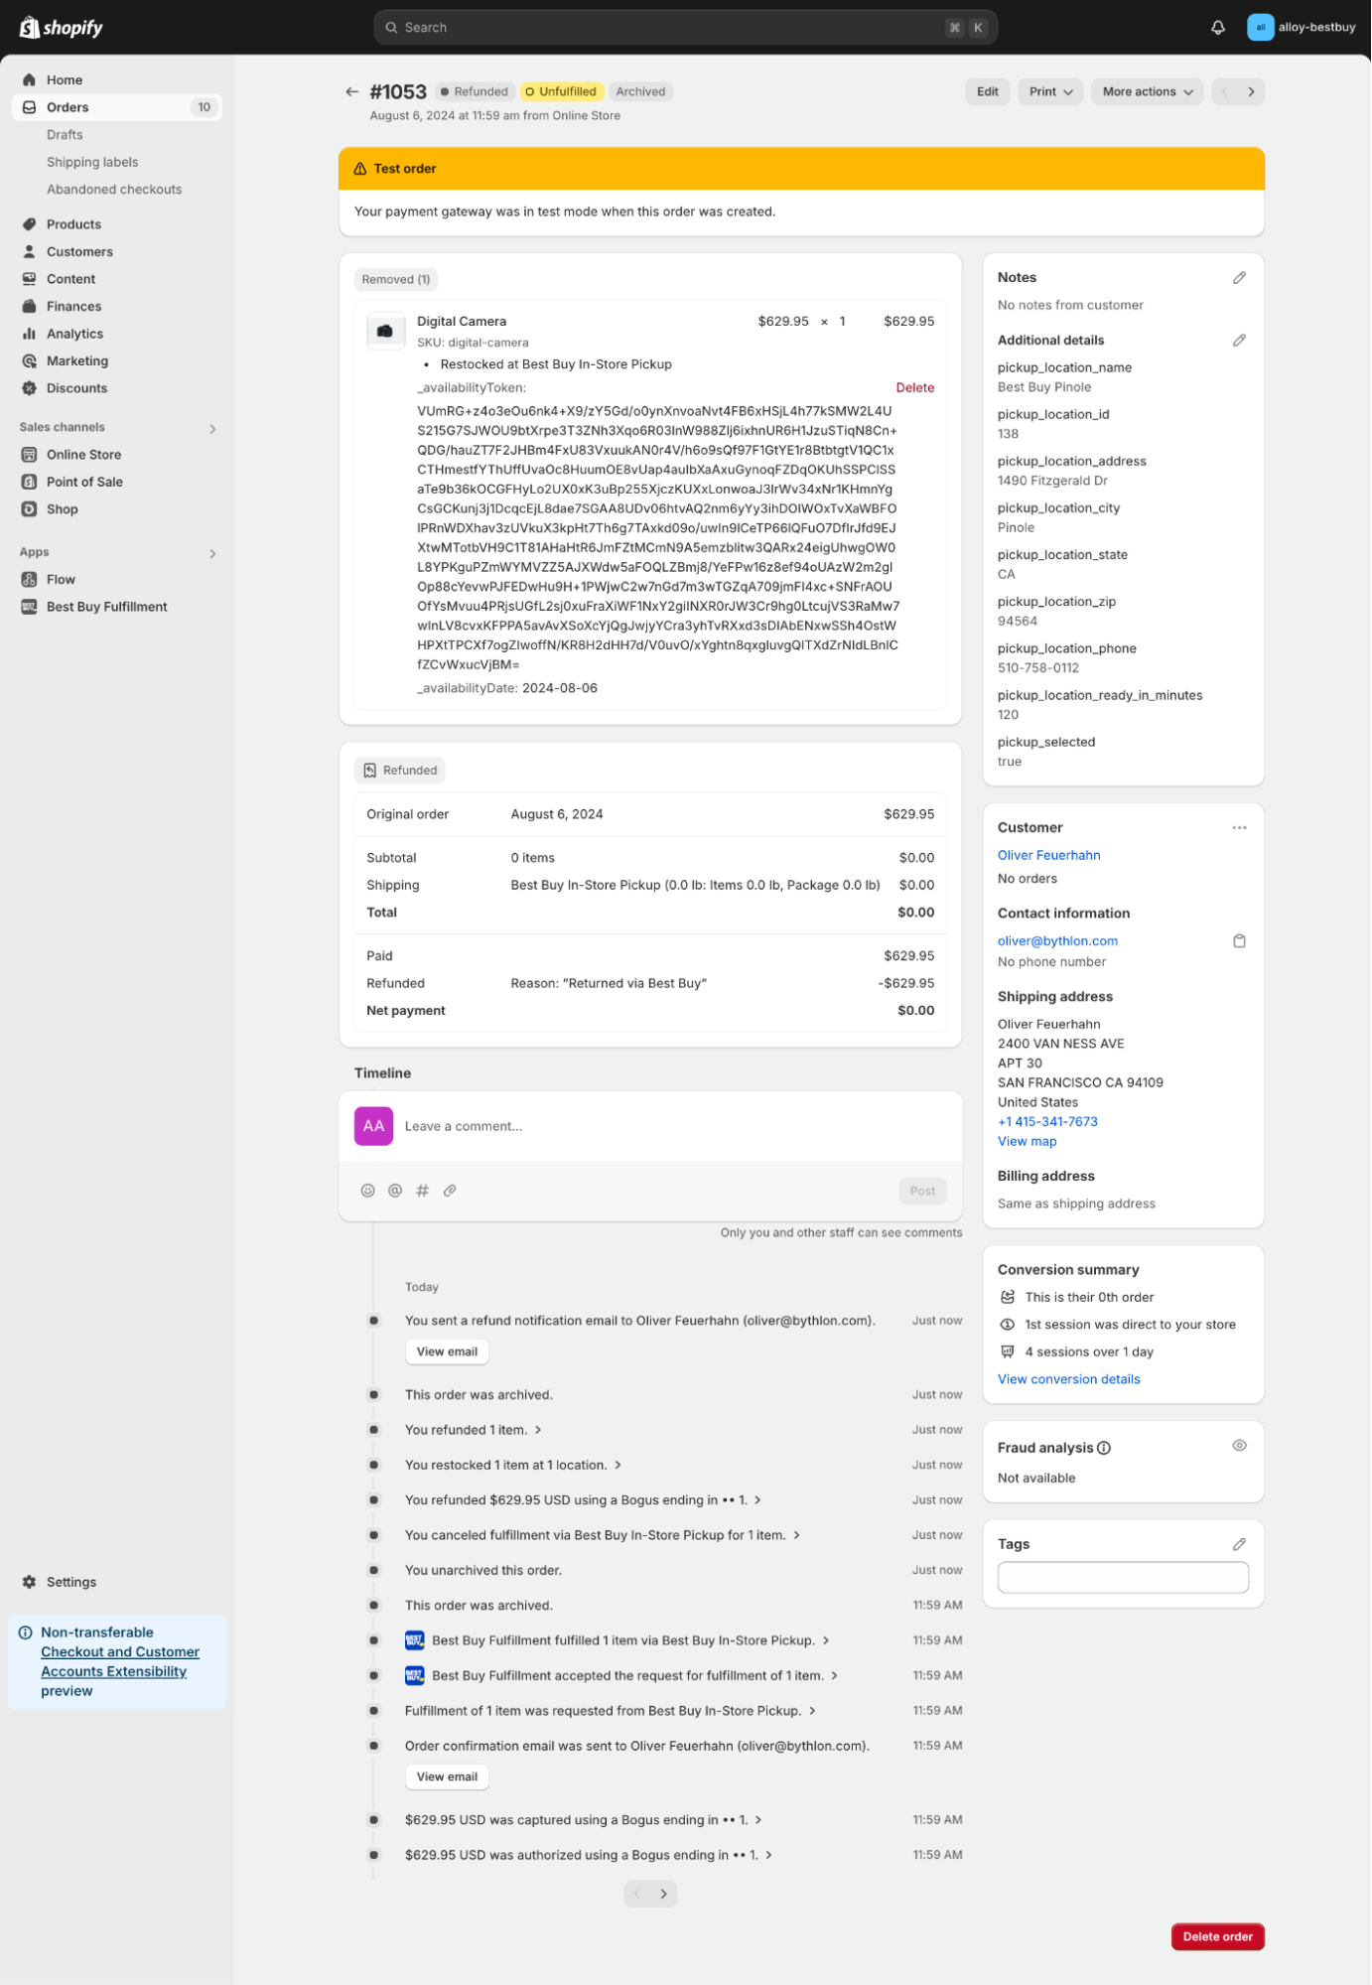Open the notifications bell

1218,27
